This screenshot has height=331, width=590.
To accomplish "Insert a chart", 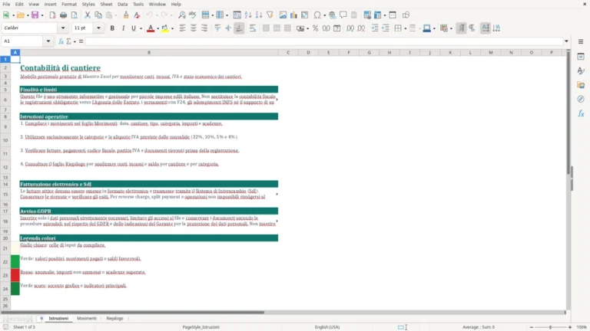I will (x=294, y=15).
